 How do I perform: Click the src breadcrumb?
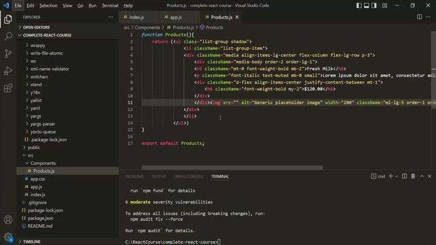click(x=127, y=27)
